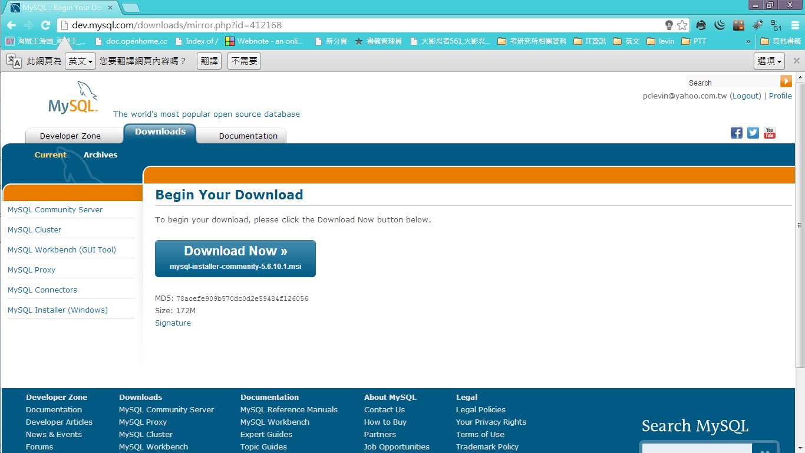Viewport: 805px width, 453px height.
Task: Click the Download Now button
Action: click(x=235, y=258)
